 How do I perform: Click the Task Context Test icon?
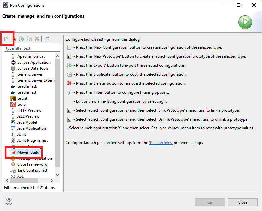[13, 171]
